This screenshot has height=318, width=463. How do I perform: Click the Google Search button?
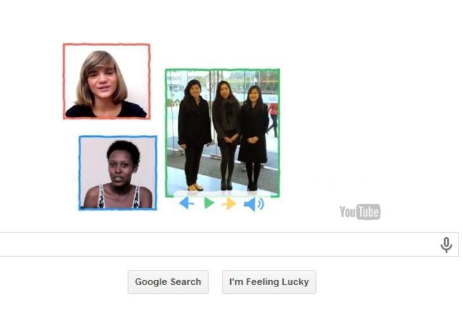click(x=168, y=282)
